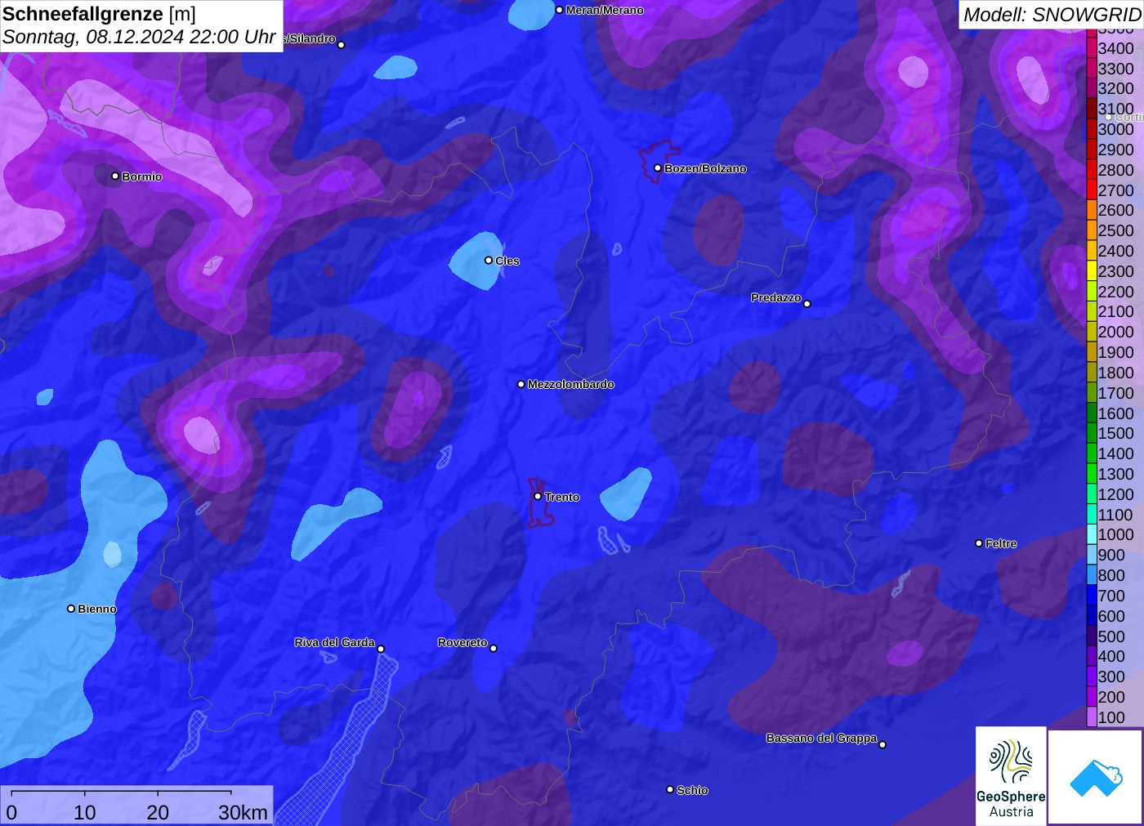Click the blue cloud house logo
This screenshot has height=826, width=1144.
coord(1095,777)
